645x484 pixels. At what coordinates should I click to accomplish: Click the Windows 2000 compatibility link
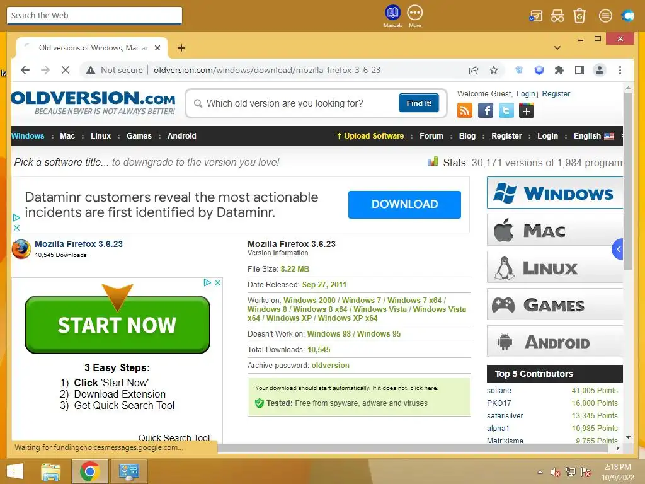click(309, 301)
